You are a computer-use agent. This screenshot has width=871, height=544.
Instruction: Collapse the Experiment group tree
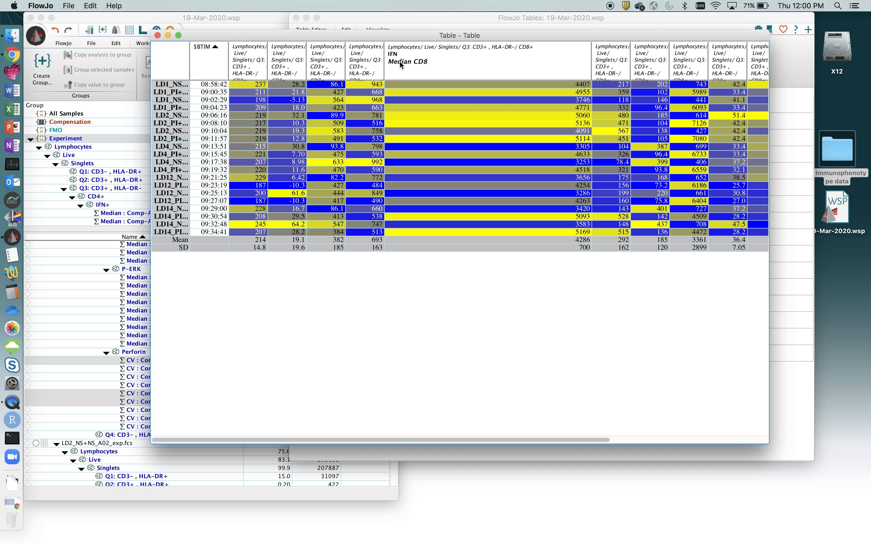coord(31,139)
